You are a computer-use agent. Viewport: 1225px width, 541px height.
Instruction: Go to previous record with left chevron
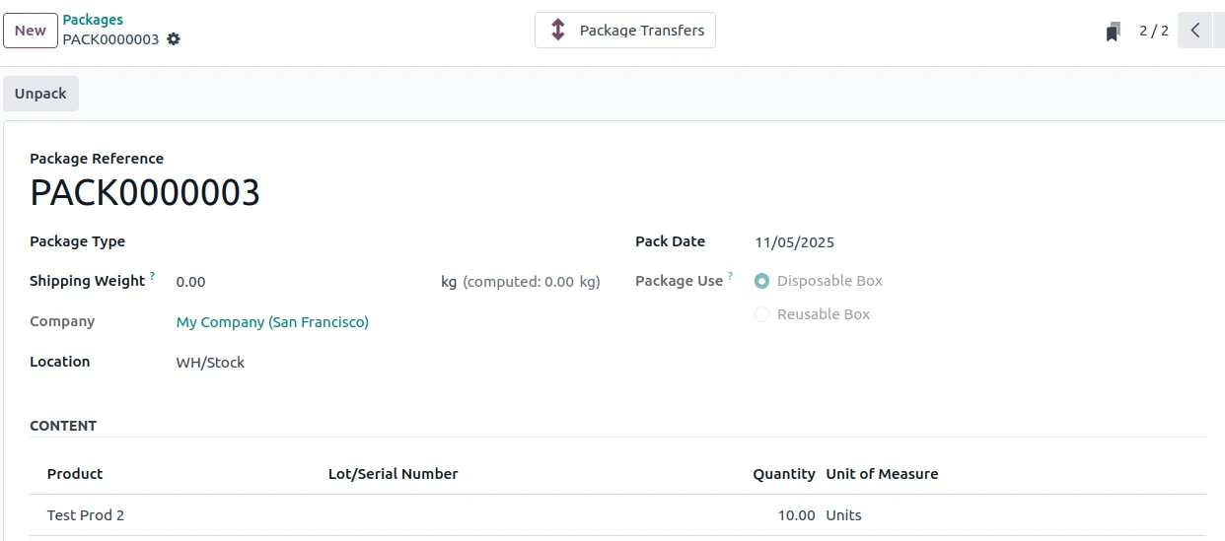click(x=1194, y=31)
